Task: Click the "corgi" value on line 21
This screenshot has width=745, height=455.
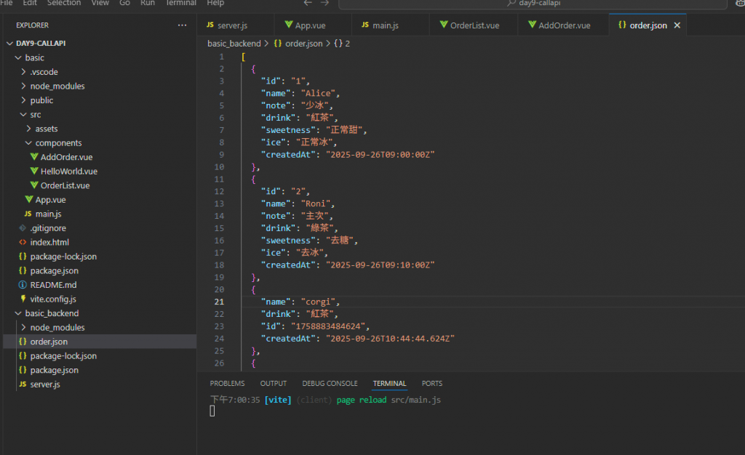Action: [x=318, y=302]
